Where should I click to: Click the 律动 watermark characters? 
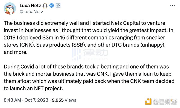point(96,53)
